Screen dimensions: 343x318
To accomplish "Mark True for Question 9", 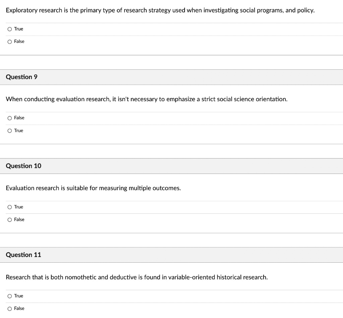I will pyautogui.click(x=10, y=130).
